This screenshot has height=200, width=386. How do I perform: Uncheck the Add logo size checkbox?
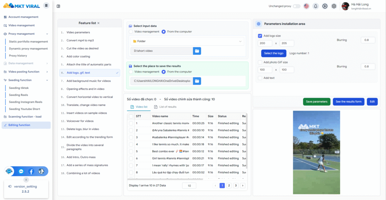pos(260,36)
